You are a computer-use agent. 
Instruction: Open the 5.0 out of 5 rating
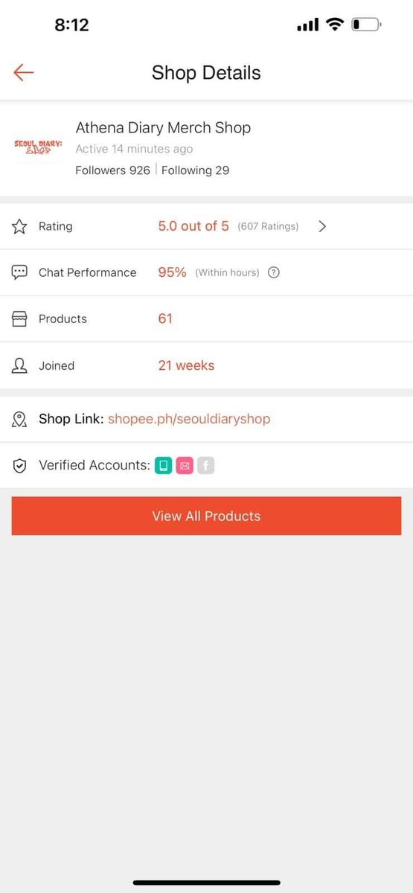coord(193,226)
